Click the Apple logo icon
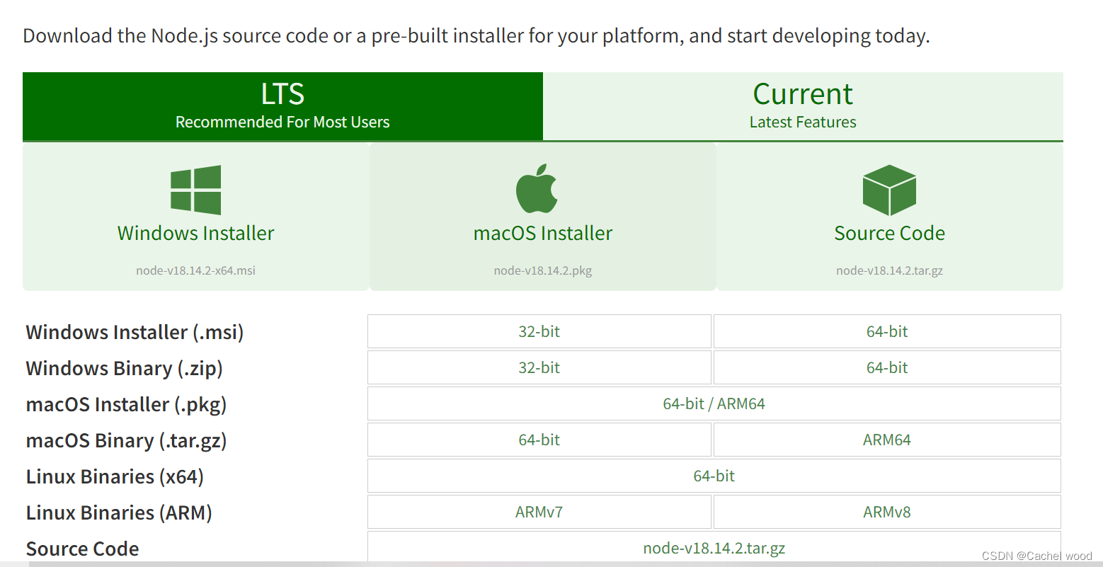The image size is (1103, 567). click(x=537, y=188)
